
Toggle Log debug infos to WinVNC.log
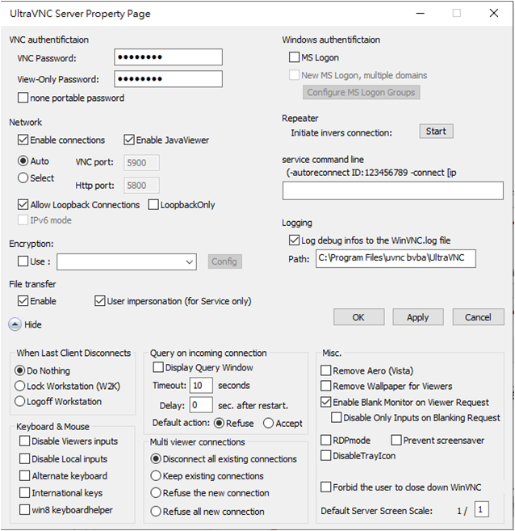click(x=294, y=240)
